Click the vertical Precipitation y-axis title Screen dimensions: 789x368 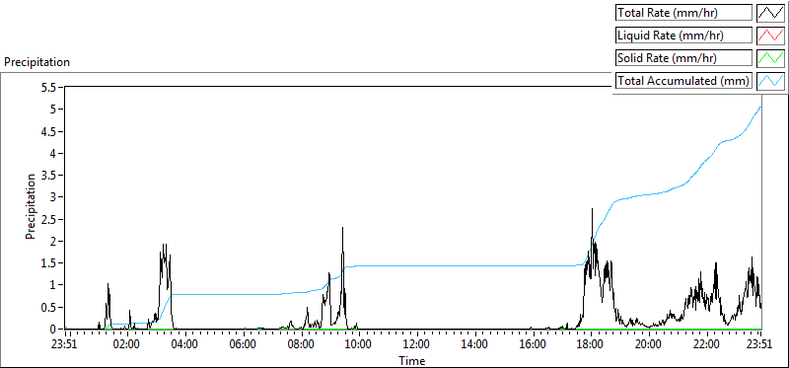coord(31,207)
